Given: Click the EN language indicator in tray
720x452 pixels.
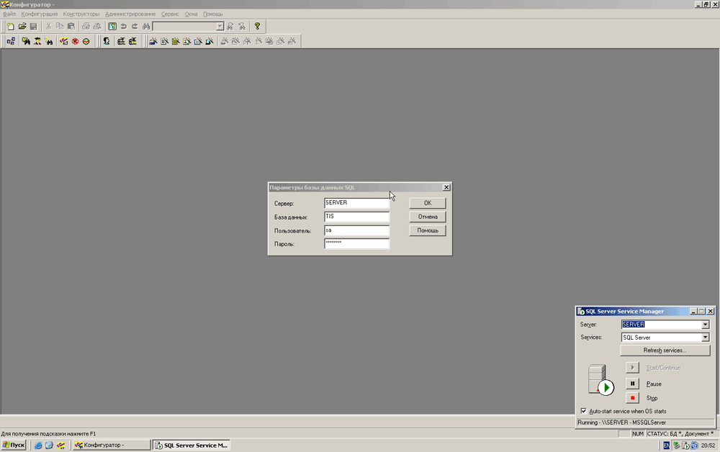Looking at the screenshot, I should [667, 446].
